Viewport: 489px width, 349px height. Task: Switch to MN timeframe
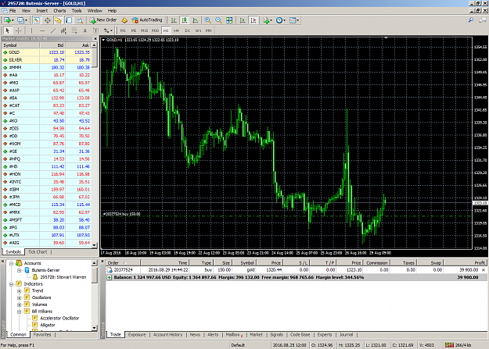click(209, 30)
